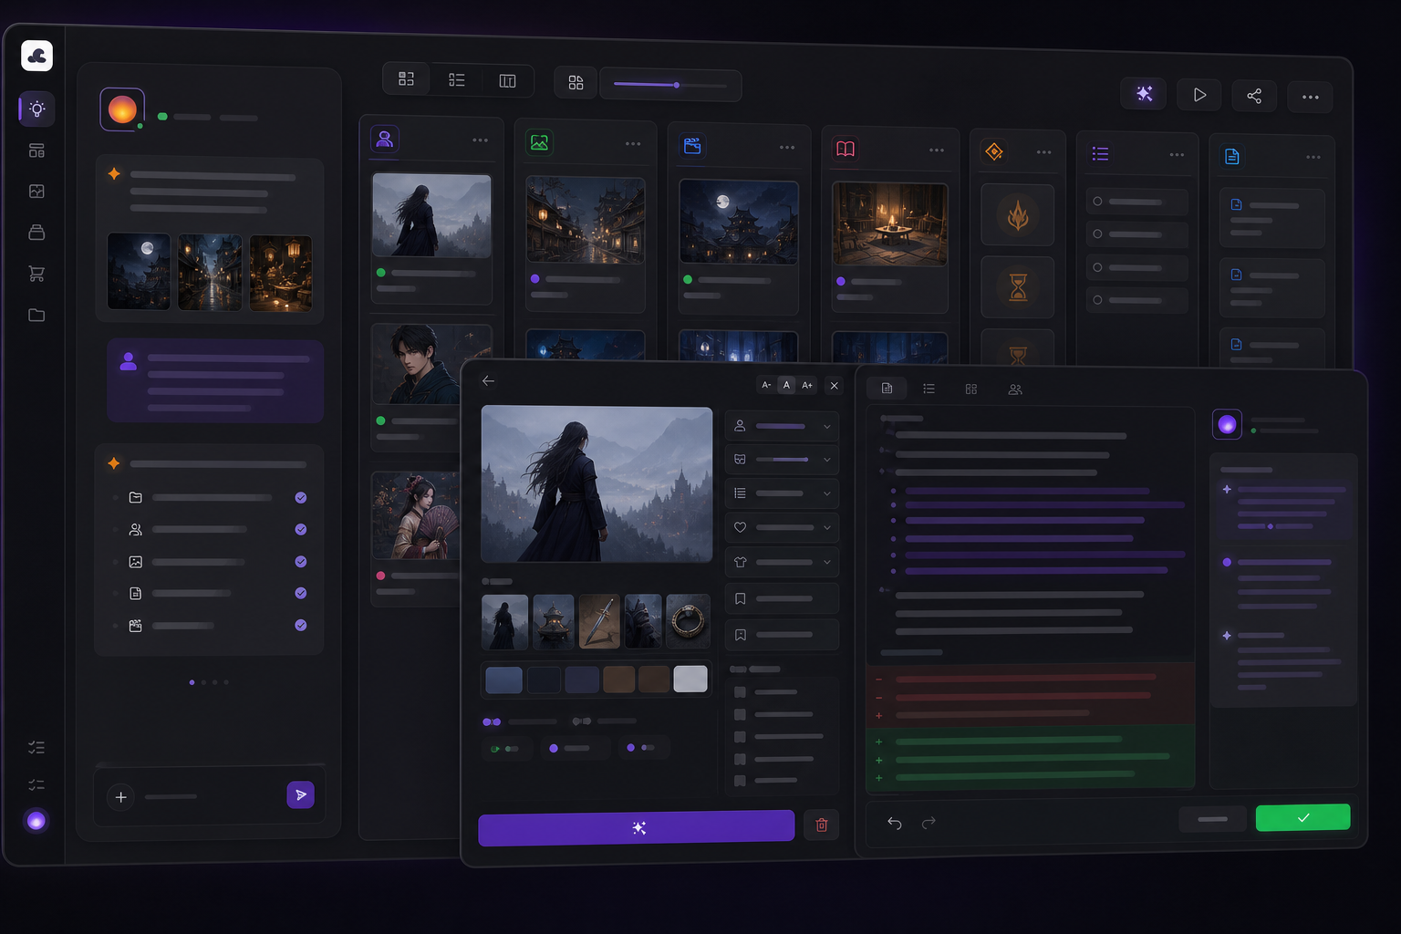
Task: Toggle the check circle on clapperboard row
Action: click(301, 625)
